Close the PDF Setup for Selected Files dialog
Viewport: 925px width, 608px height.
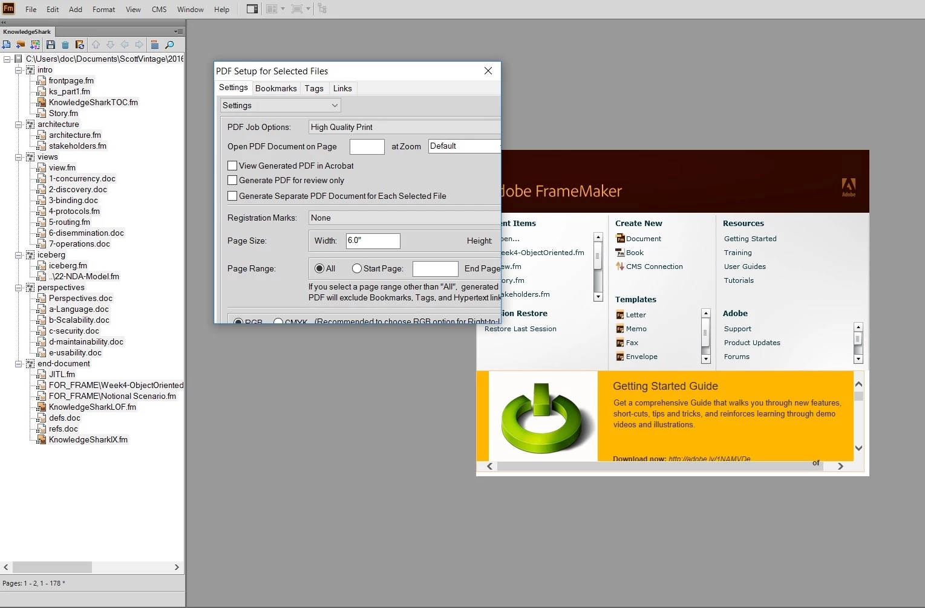488,71
